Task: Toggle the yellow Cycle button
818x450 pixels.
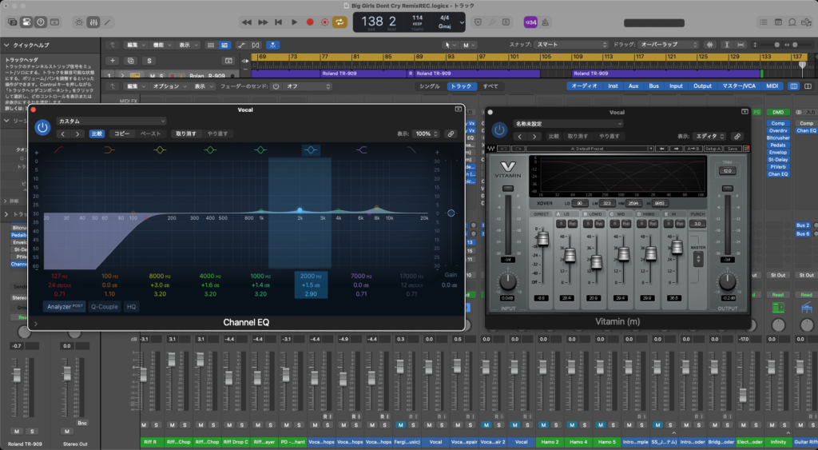Action: pyautogui.click(x=340, y=22)
